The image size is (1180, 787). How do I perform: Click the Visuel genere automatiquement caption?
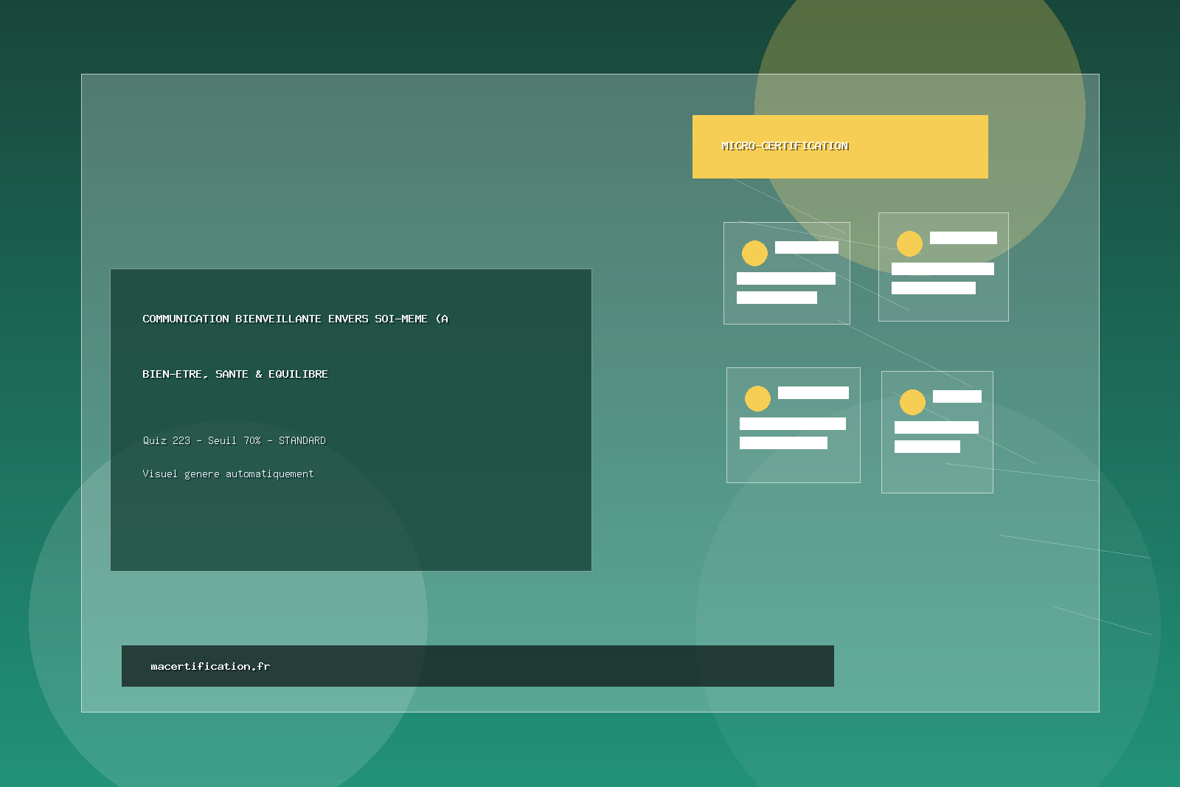[228, 474]
